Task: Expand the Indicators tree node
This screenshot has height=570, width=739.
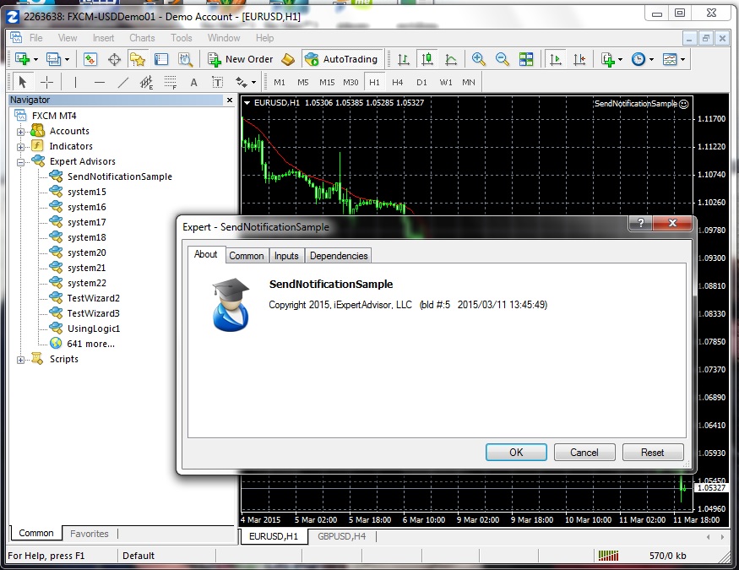Action: pos(20,147)
